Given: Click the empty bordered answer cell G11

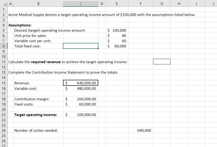Looking at the screenshot, I should tap(162, 62).
